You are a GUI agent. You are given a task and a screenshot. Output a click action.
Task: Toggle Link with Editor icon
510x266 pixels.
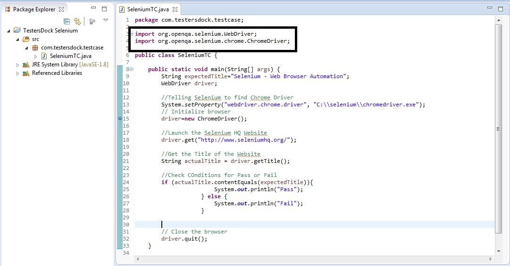(x=77, y=21)
